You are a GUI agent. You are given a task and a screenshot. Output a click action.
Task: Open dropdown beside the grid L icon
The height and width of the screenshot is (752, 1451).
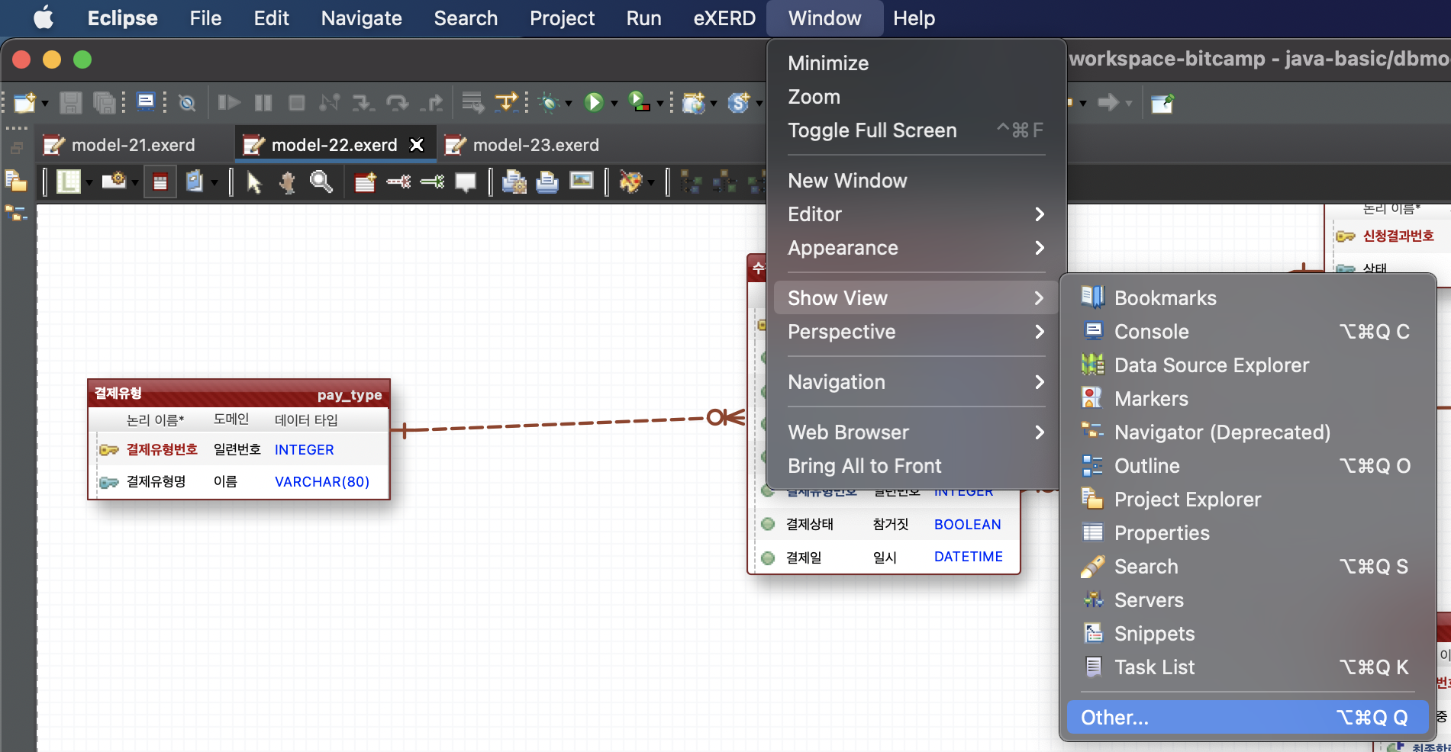tap(89, 182)
